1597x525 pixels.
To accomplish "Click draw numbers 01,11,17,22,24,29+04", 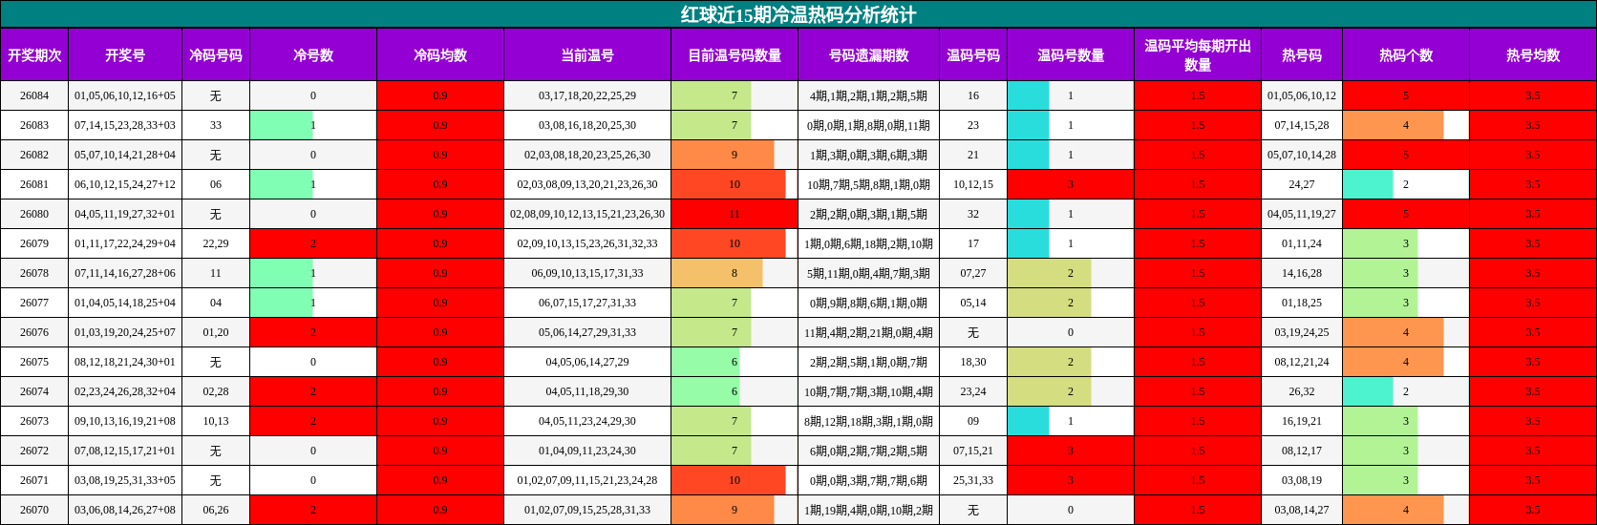I will pos(125,243).
